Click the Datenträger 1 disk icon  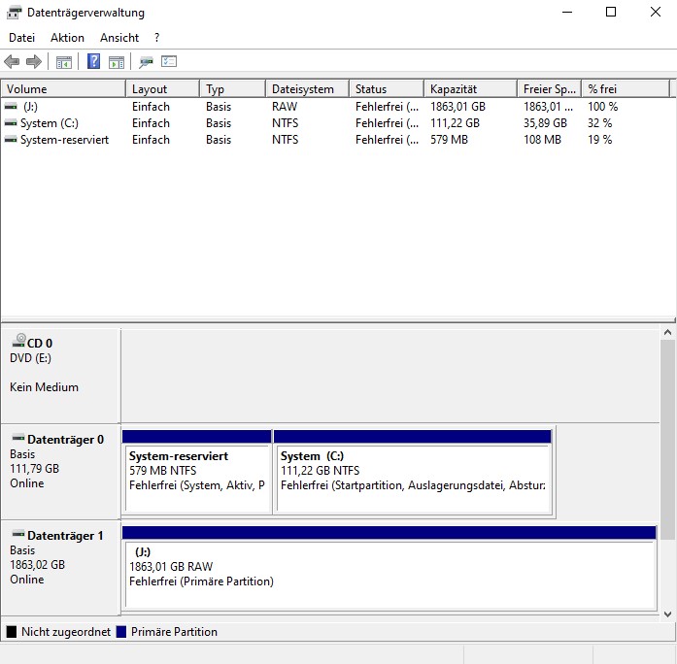pyautogui.click(x=18, y=534)
